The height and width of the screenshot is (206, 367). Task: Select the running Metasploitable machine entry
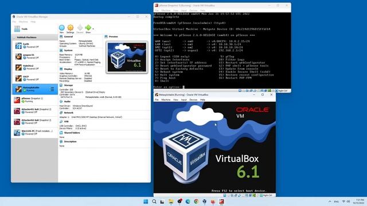click(x=35, y=89)
